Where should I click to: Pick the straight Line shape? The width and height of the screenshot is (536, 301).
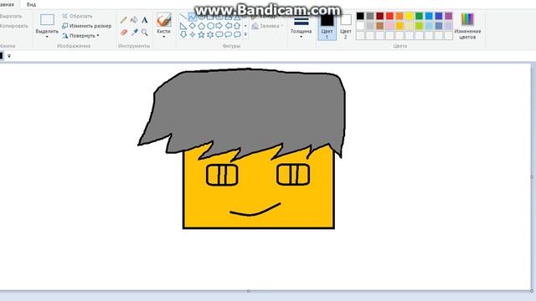(x=183, y=17)
